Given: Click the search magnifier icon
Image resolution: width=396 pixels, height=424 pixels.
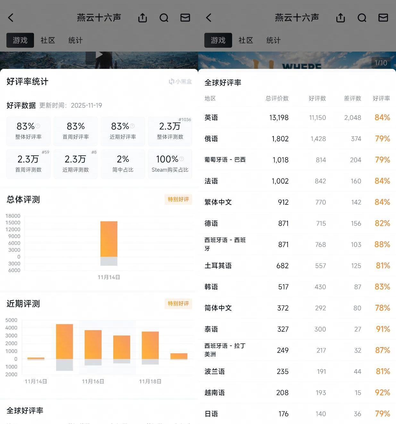Looking at the screenshot, I should 164,18.
